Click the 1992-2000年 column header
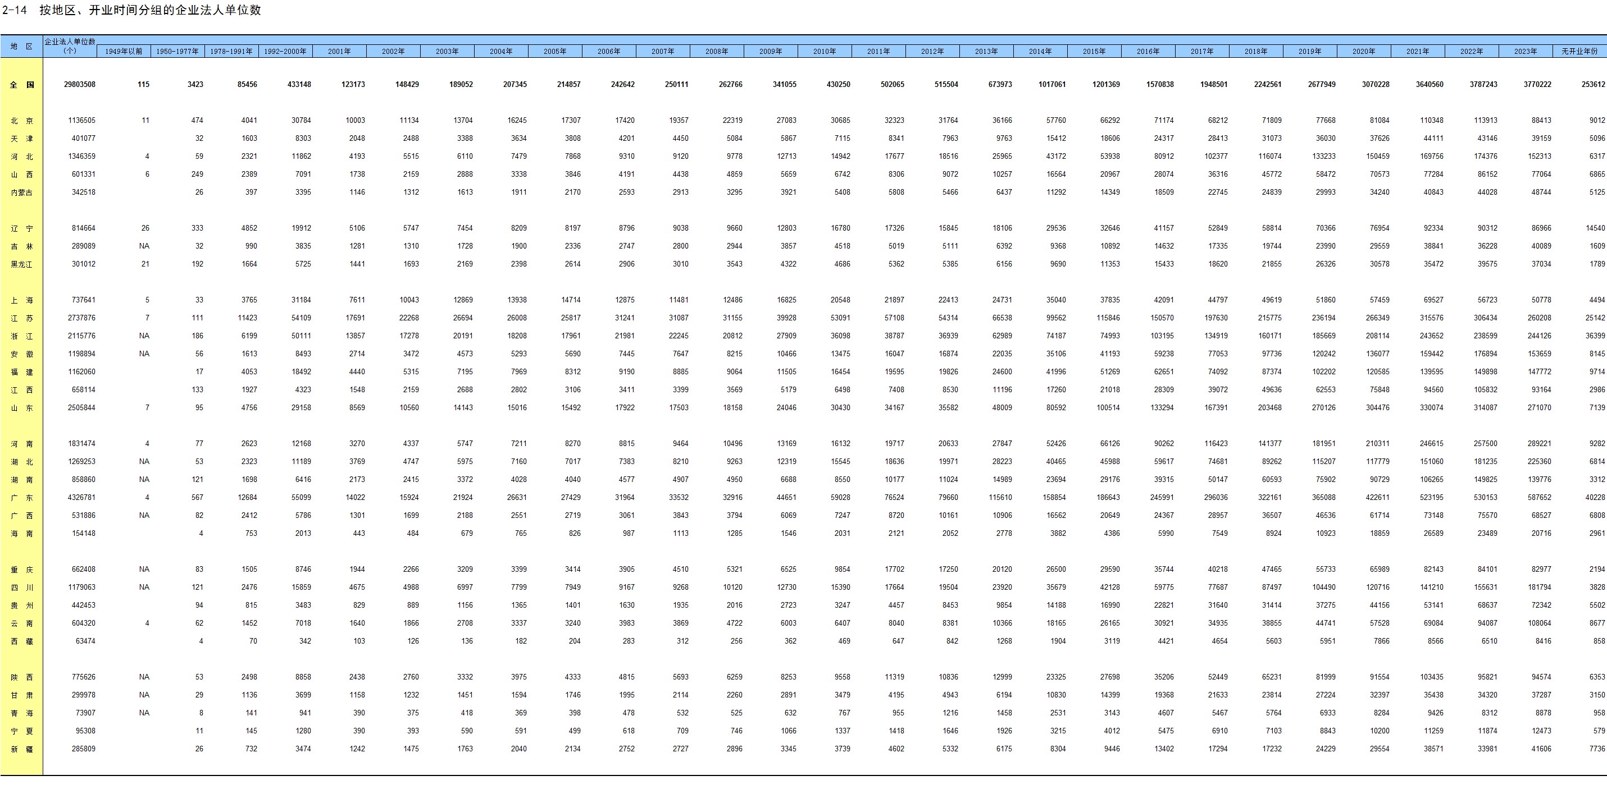Viewport: 1607px width, 794px height. coord(285,51)
